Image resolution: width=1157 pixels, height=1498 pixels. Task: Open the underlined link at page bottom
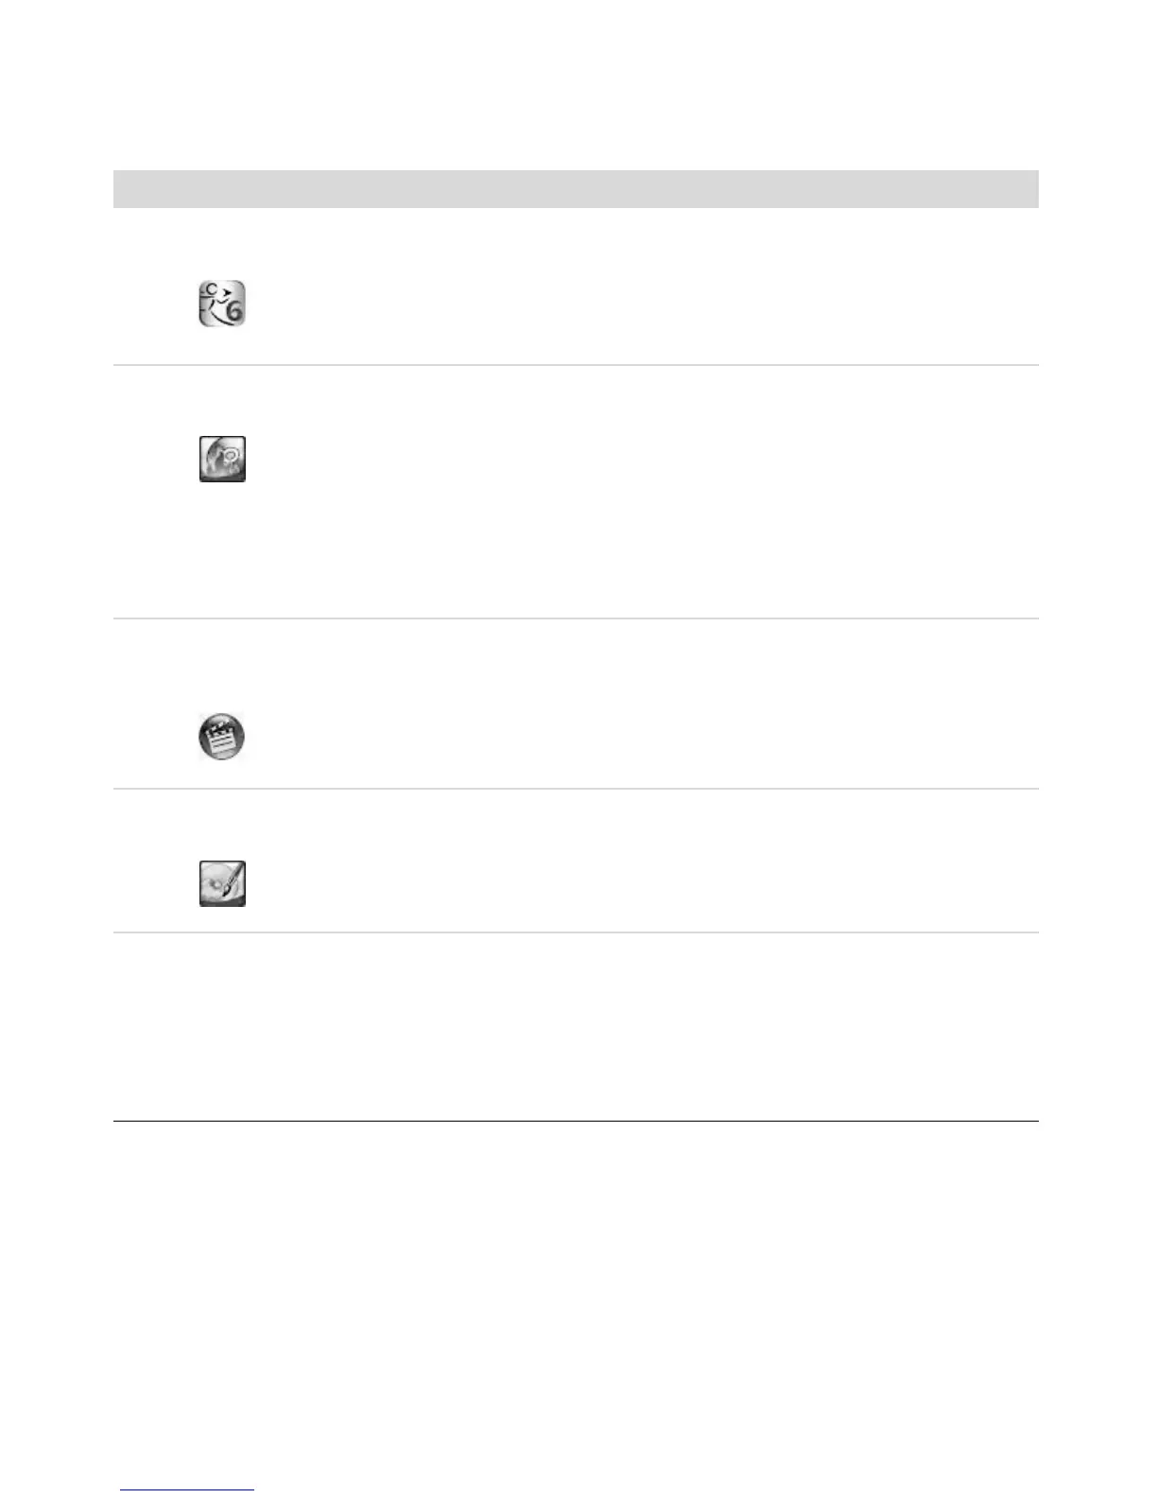187,1489
